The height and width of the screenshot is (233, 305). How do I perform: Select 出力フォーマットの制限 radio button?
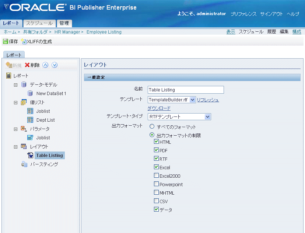pyautogui.click(x=152, y=135)
